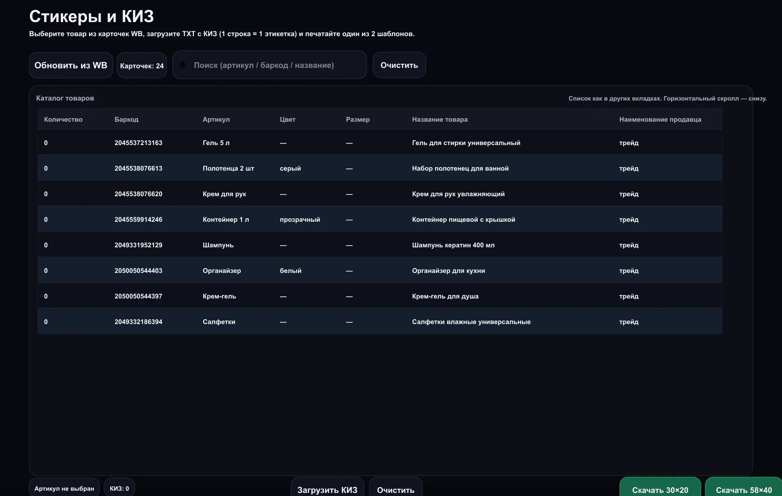Click the article Крем-гель cell
This screenshot has height=496, width=782.
pos(220,296)
